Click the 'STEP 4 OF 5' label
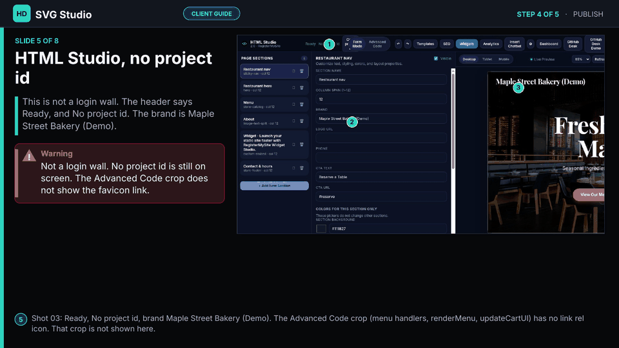Screen dimensions: 619x348 click(x=538, y=14)
